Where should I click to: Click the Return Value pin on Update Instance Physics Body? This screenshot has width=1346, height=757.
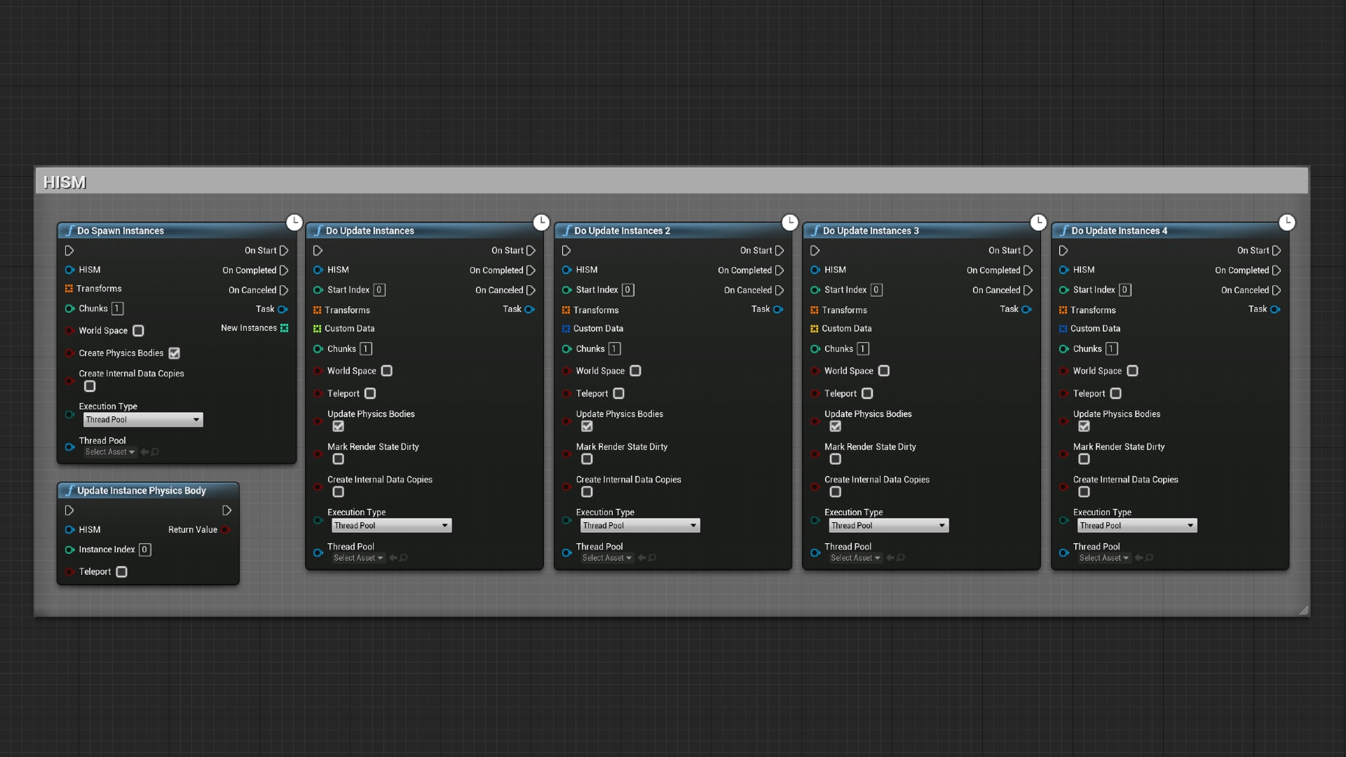click(x=226, y=530)
